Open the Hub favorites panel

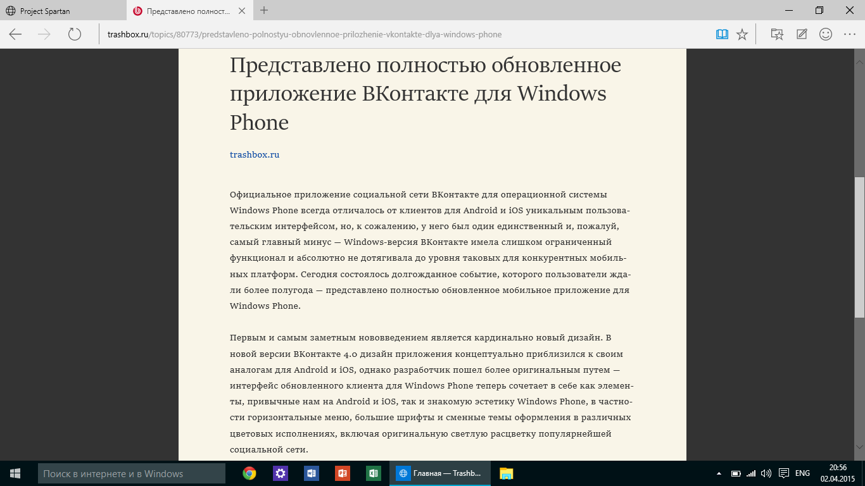(x=777, y=34)
